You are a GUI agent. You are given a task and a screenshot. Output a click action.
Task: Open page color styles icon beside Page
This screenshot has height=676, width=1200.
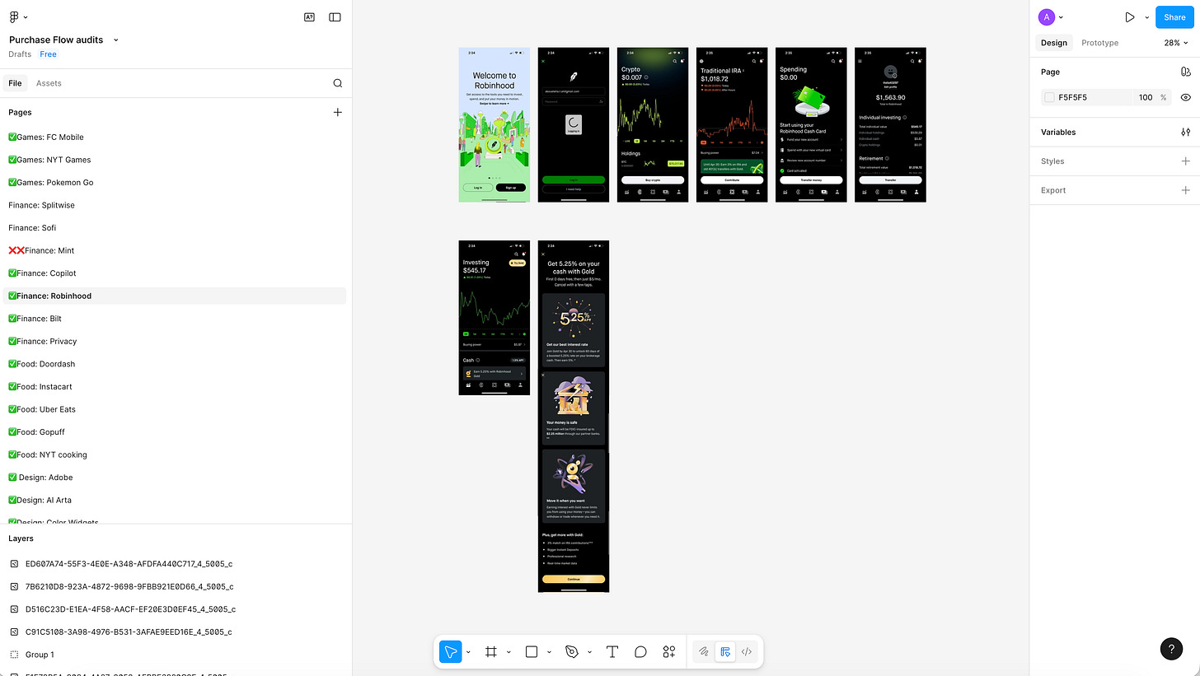click(x=1185, y=72)
